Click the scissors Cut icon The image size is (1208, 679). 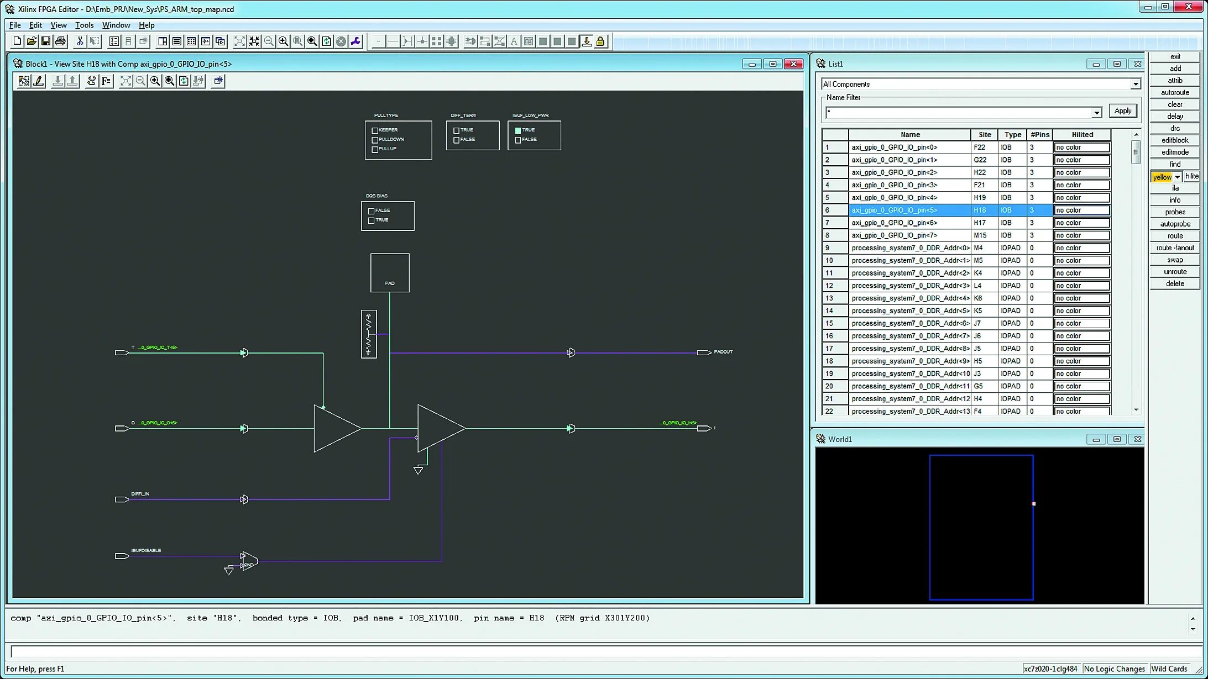tap(80, 41)
